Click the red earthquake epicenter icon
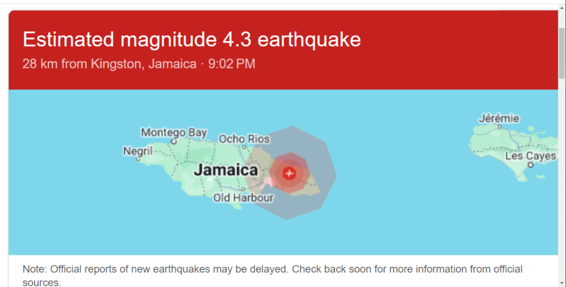This screenshot has height=287, width=566. tap(289, 173)
